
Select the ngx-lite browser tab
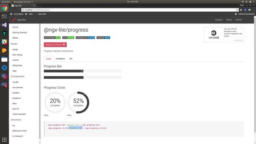coord(23,6)
